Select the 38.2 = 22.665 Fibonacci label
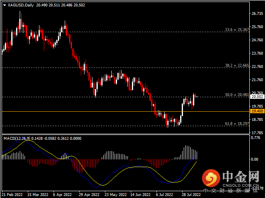Screen dimensions: 265x198 click(x=237, y=65)
